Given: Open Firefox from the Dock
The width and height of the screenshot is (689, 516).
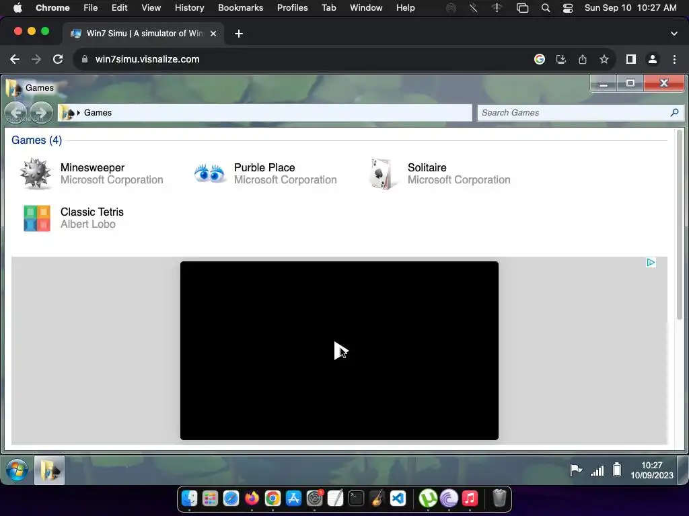Looking at the screenshot, I should (252, 499).
